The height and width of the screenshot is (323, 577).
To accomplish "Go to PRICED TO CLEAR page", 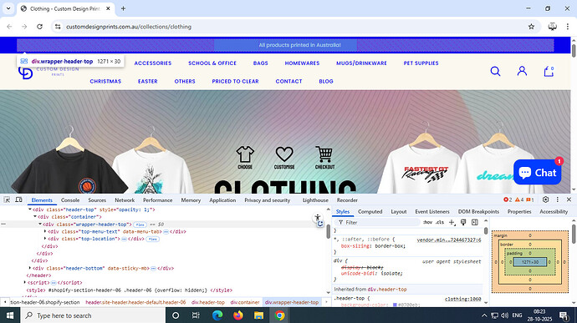I will pos(235,81).
